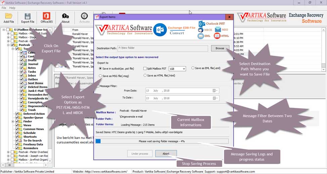The height and width of the screenshot is (174, 327).
Task: Click the saving progress bar
Action: pyautogui.click(x=162, y=141)
